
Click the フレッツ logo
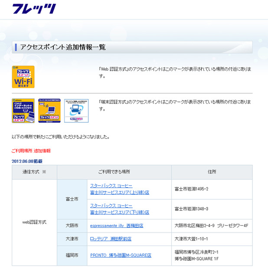(x=34, y=9)
